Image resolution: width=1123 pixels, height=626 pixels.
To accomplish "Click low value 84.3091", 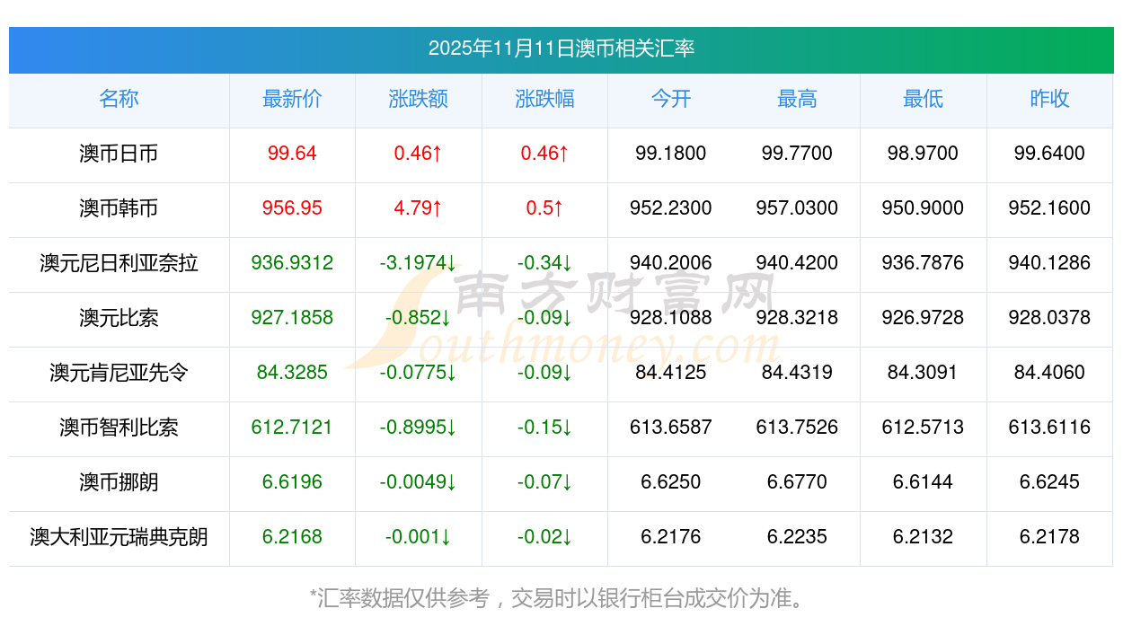I will point(924,373).
